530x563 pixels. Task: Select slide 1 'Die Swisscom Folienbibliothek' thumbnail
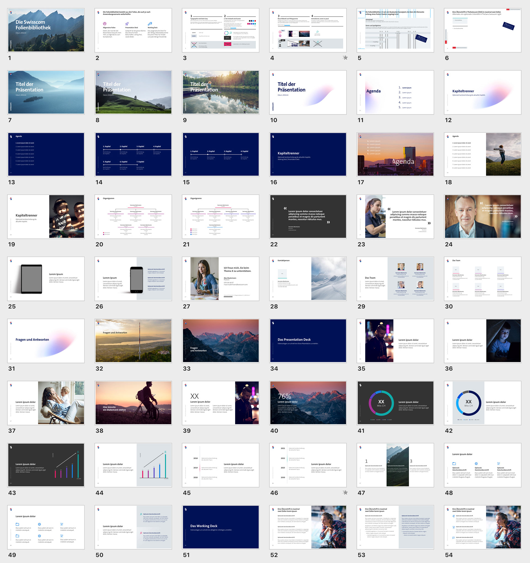click(x=46, y=30)
